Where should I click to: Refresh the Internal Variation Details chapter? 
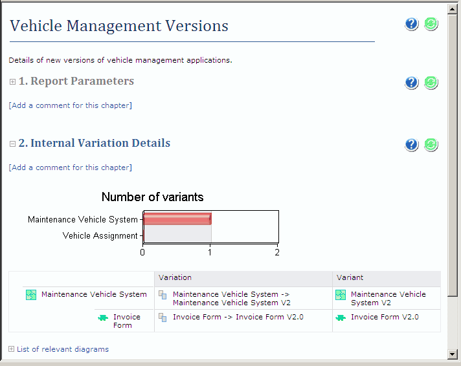pos(431,144)
